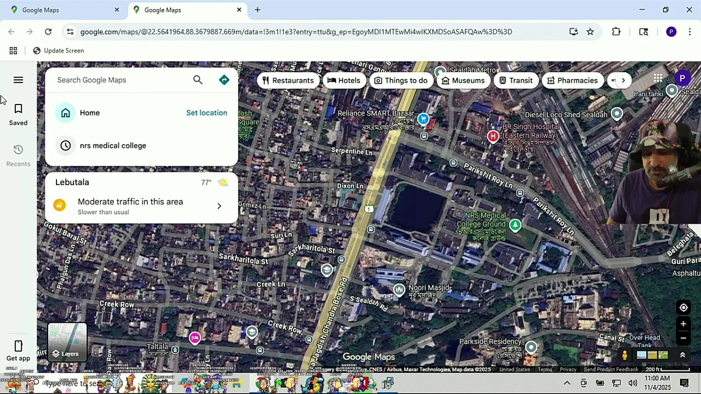701x394 pixels.
Task: Go back to the previous page
Action: [12, 32]
